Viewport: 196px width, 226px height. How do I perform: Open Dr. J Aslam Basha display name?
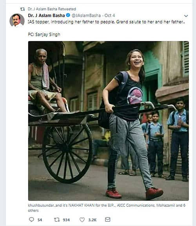point(46,16)
